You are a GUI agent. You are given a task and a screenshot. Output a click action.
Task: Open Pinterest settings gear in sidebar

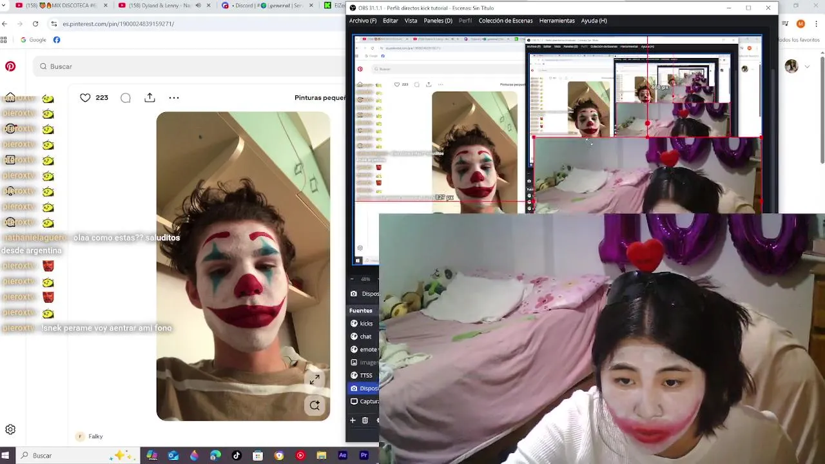(10, 430)
